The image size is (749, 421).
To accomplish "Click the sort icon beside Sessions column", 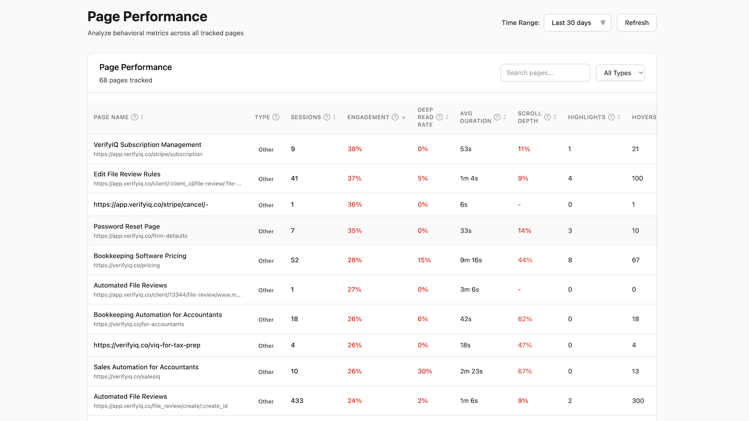I will pyautogui.click(x=334, y=117).
